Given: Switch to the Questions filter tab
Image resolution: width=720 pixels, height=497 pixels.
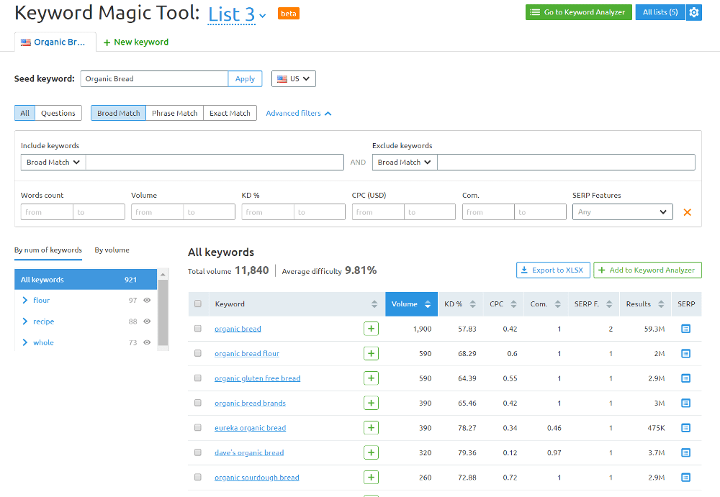Looking at the screenshot, I should (58, 113).
